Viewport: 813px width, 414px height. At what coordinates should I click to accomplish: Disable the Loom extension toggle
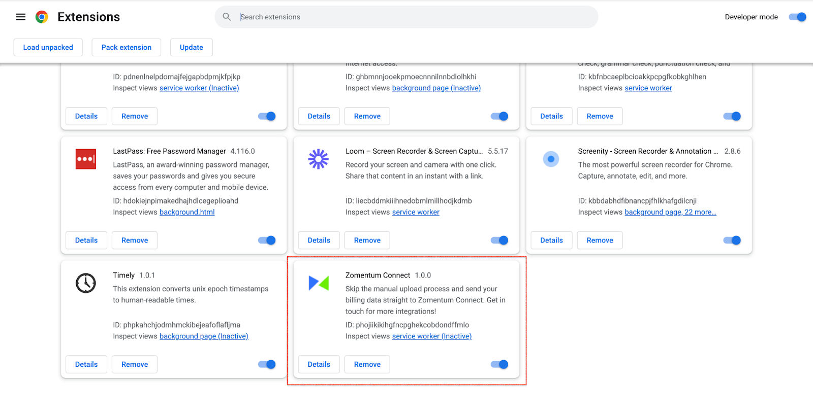[x=499, y=240]
